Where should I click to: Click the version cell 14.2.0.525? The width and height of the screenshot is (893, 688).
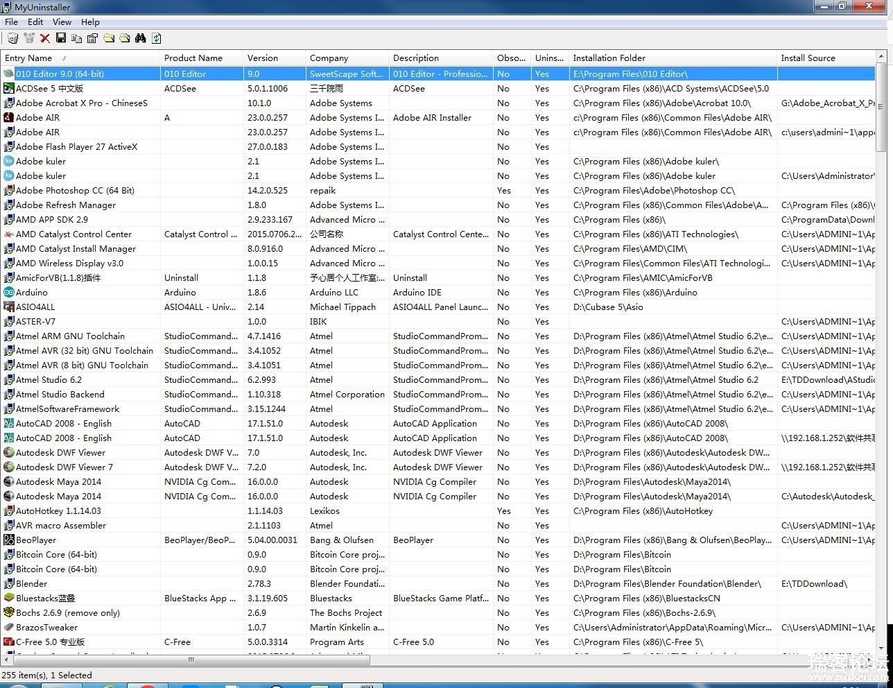268,190
